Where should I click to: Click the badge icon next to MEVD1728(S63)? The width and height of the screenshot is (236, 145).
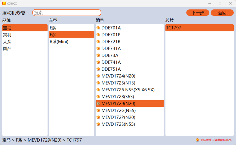click(98, 97)
